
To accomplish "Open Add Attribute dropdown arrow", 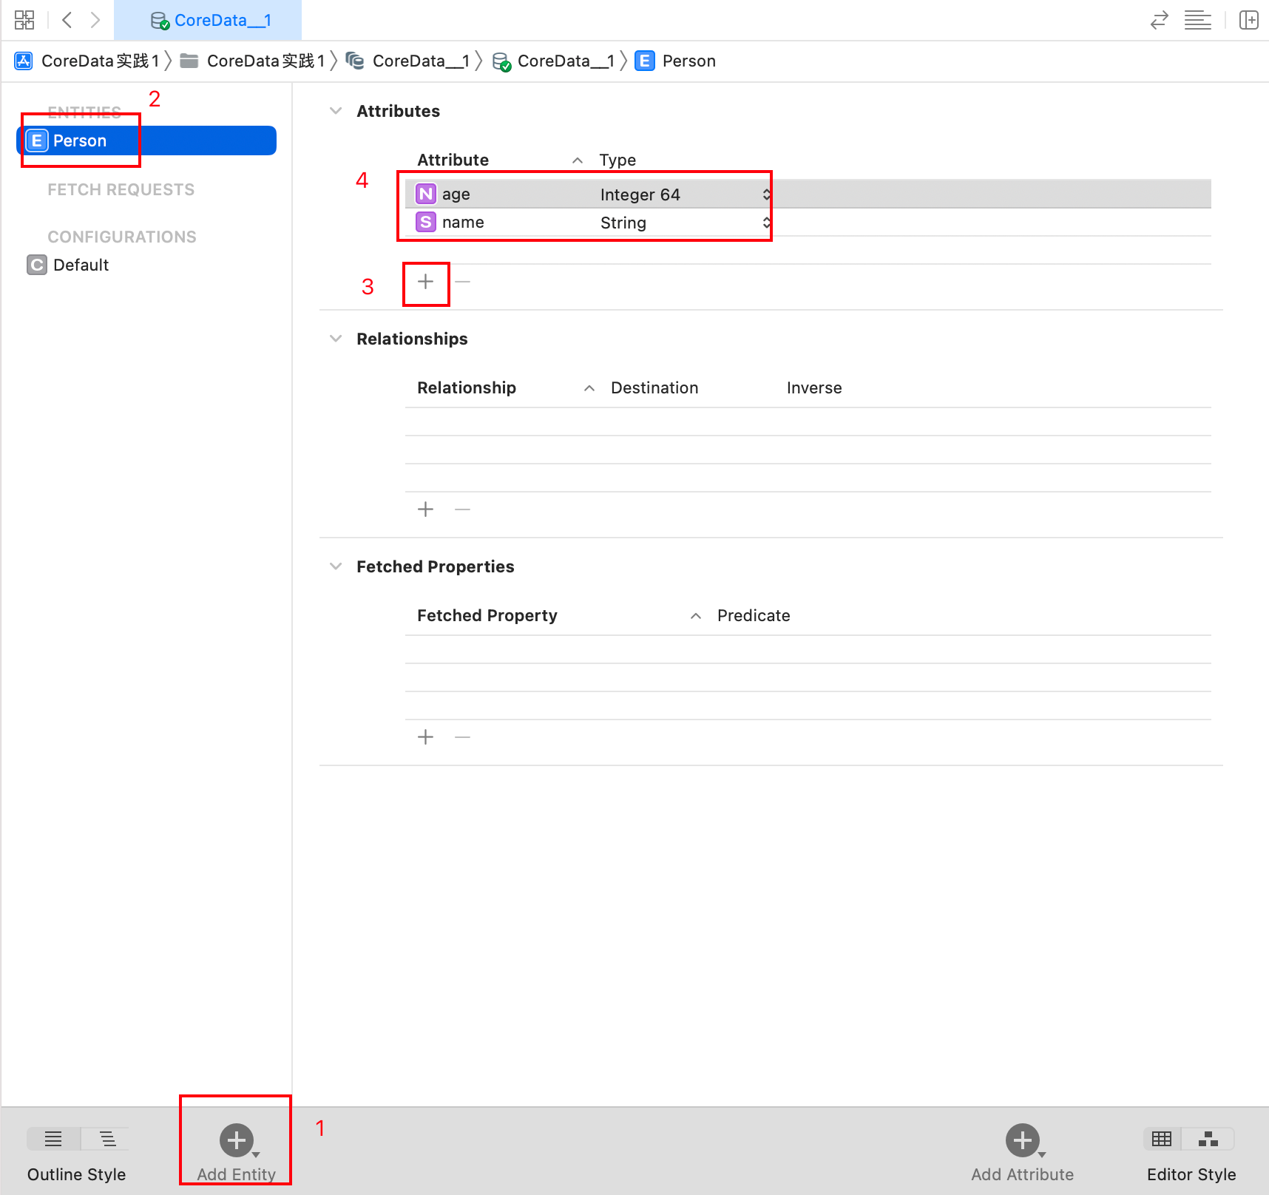I will coord(1042,1154).
